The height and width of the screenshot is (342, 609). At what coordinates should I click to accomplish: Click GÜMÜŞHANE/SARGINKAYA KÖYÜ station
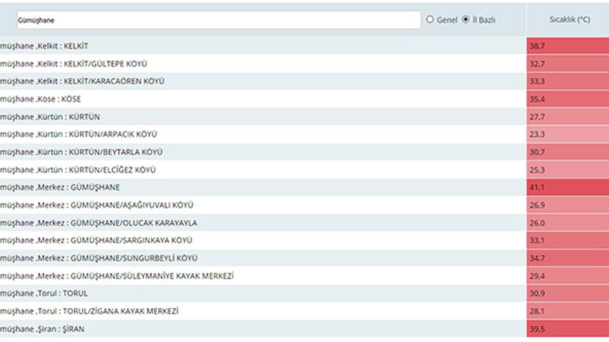(96, 240)
